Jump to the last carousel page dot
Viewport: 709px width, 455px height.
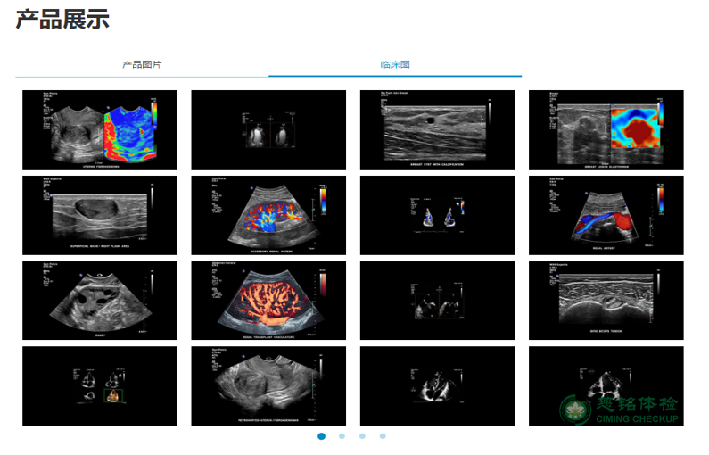(x=383, y=436)
